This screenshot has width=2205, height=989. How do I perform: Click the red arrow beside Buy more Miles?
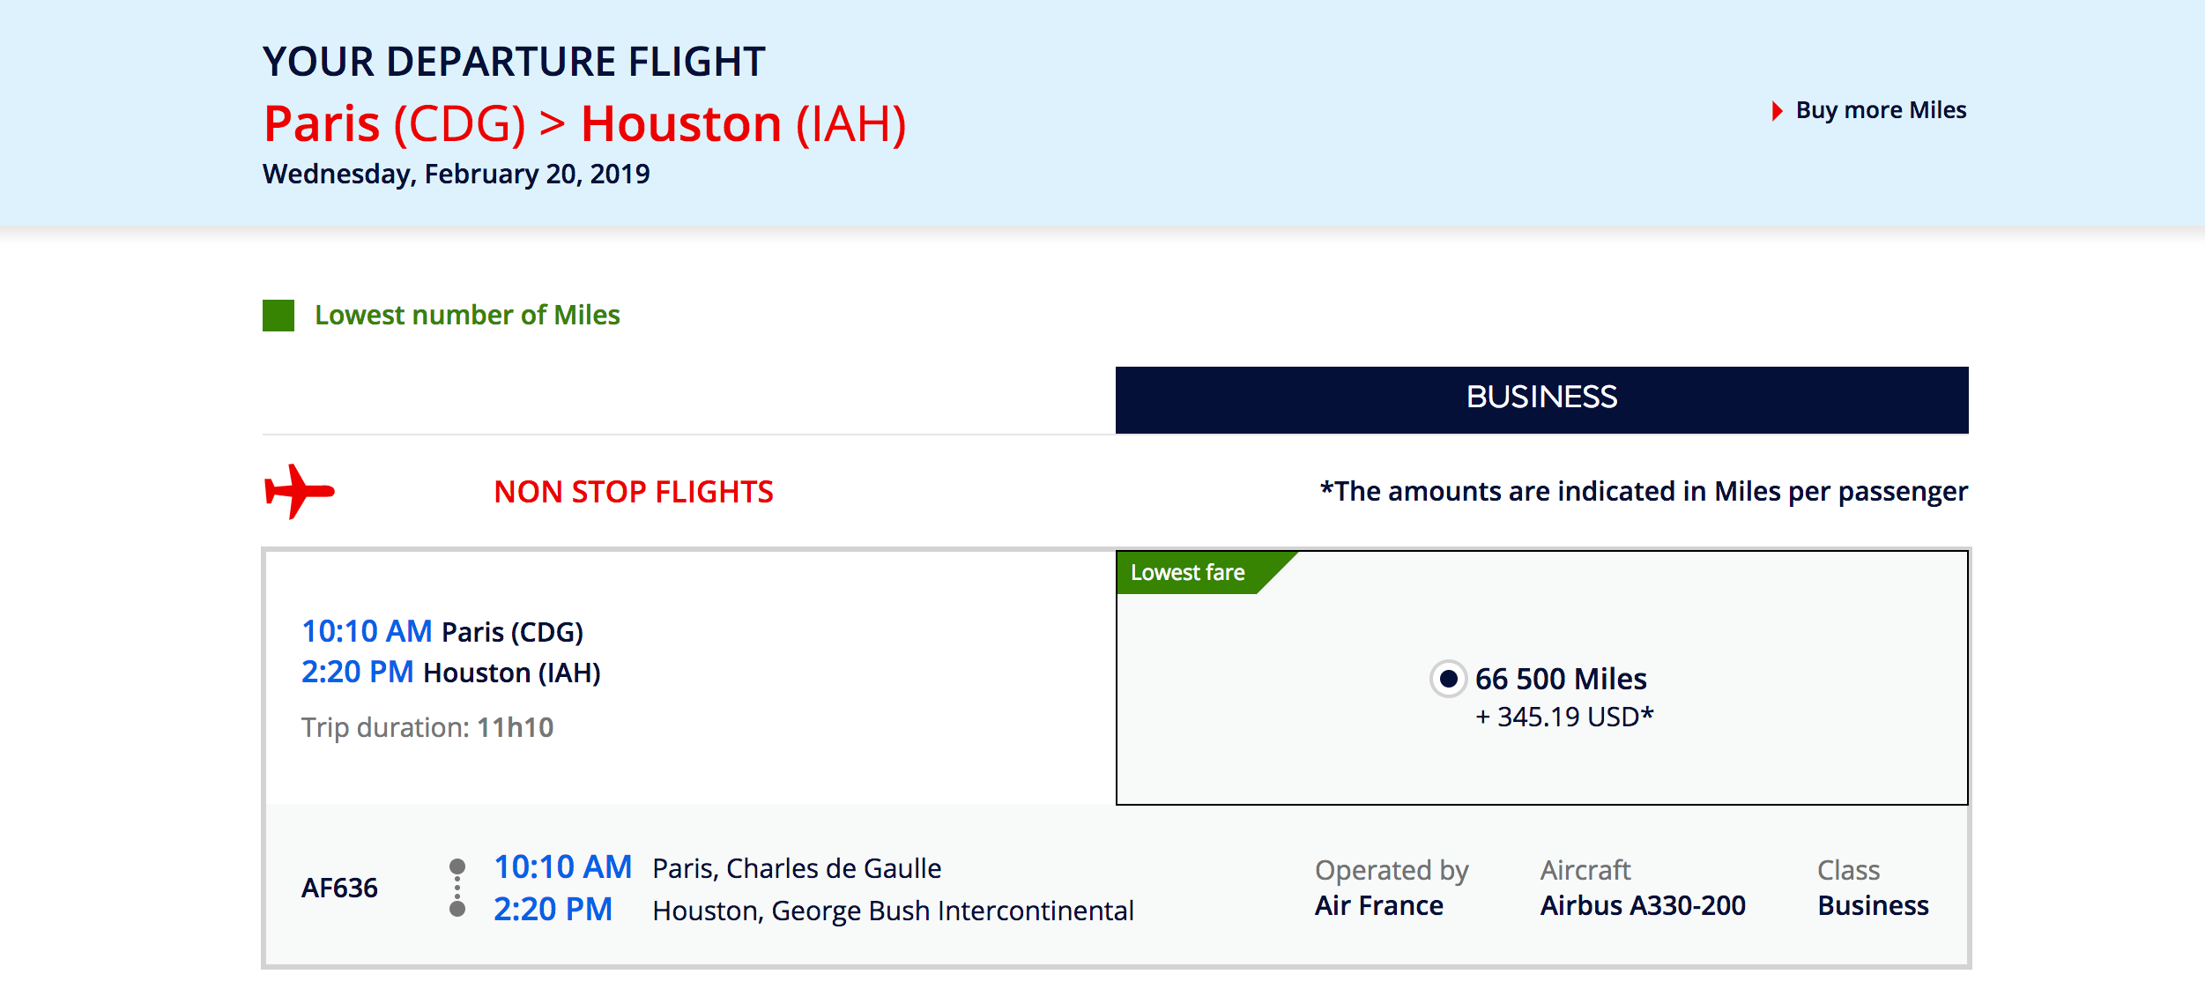[1777, 111]
